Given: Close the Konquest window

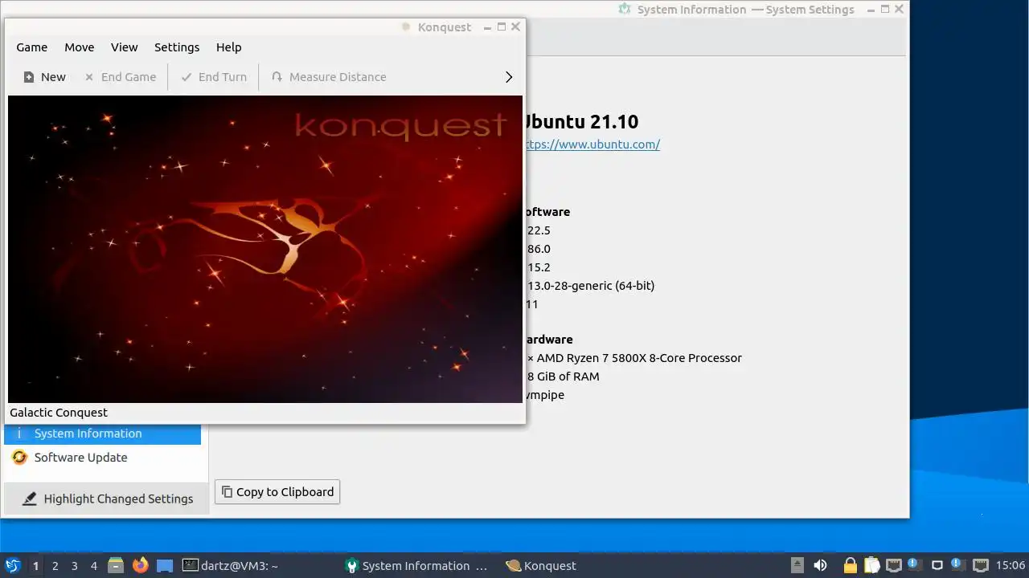Looking at the screenshot, I should [x=515, y=26].
